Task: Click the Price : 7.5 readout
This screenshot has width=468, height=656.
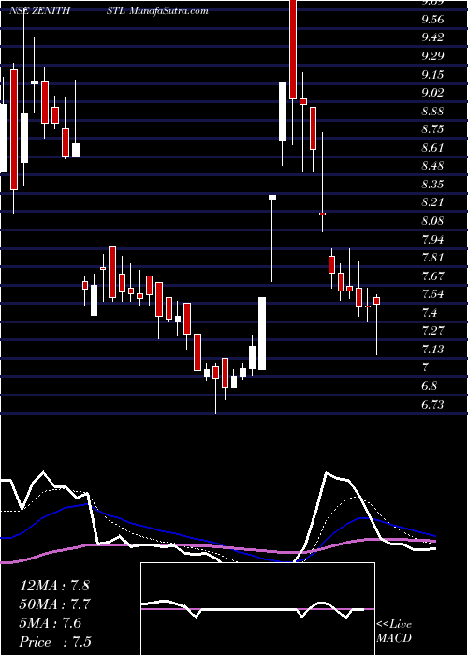Action: 55,642
